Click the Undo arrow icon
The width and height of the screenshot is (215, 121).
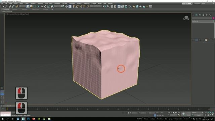click(3, 6)
